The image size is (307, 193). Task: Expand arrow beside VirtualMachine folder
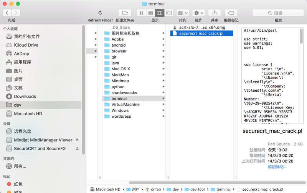163,104
